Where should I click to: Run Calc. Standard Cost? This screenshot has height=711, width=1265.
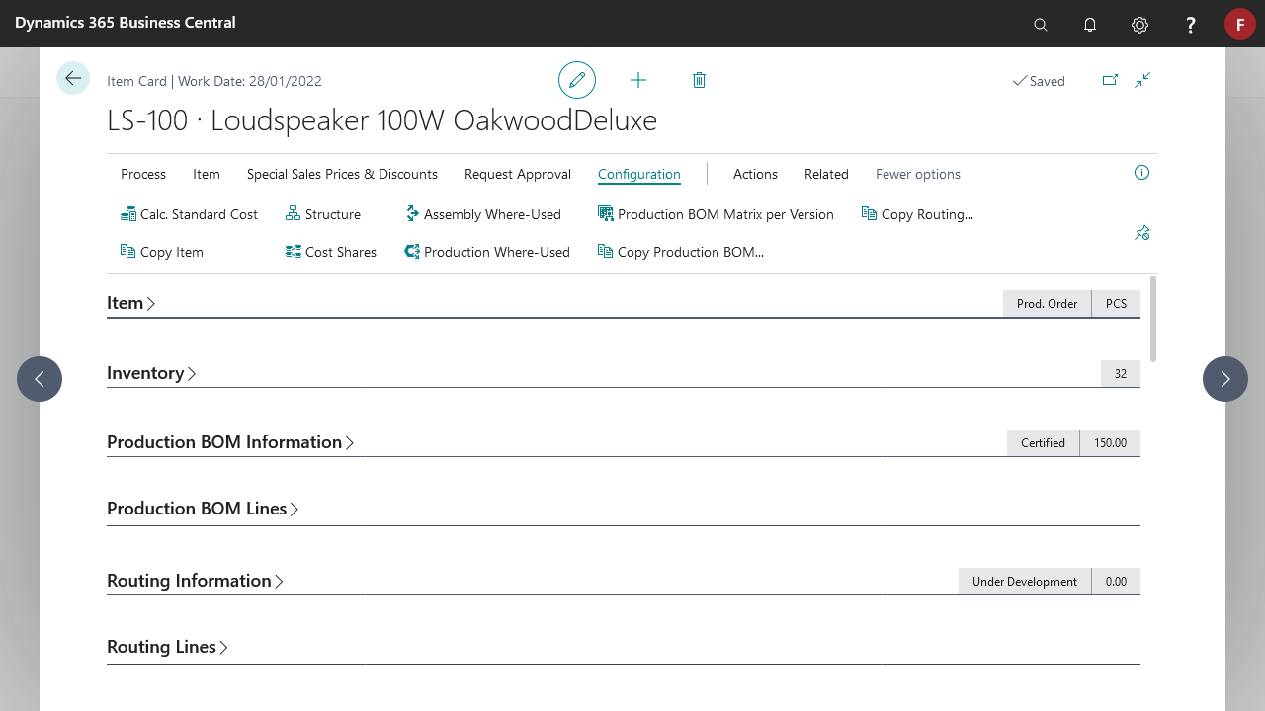(189, 214)
